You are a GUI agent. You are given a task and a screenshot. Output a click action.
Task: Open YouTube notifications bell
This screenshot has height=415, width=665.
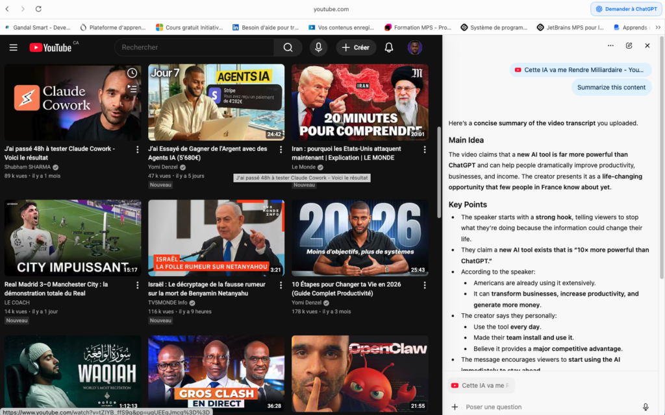point(389,47)
